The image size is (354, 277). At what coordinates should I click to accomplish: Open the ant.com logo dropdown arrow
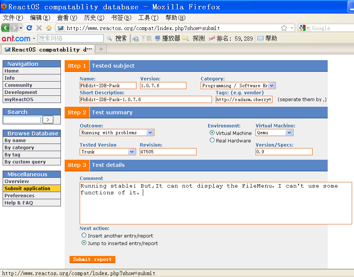pos(34,39)
